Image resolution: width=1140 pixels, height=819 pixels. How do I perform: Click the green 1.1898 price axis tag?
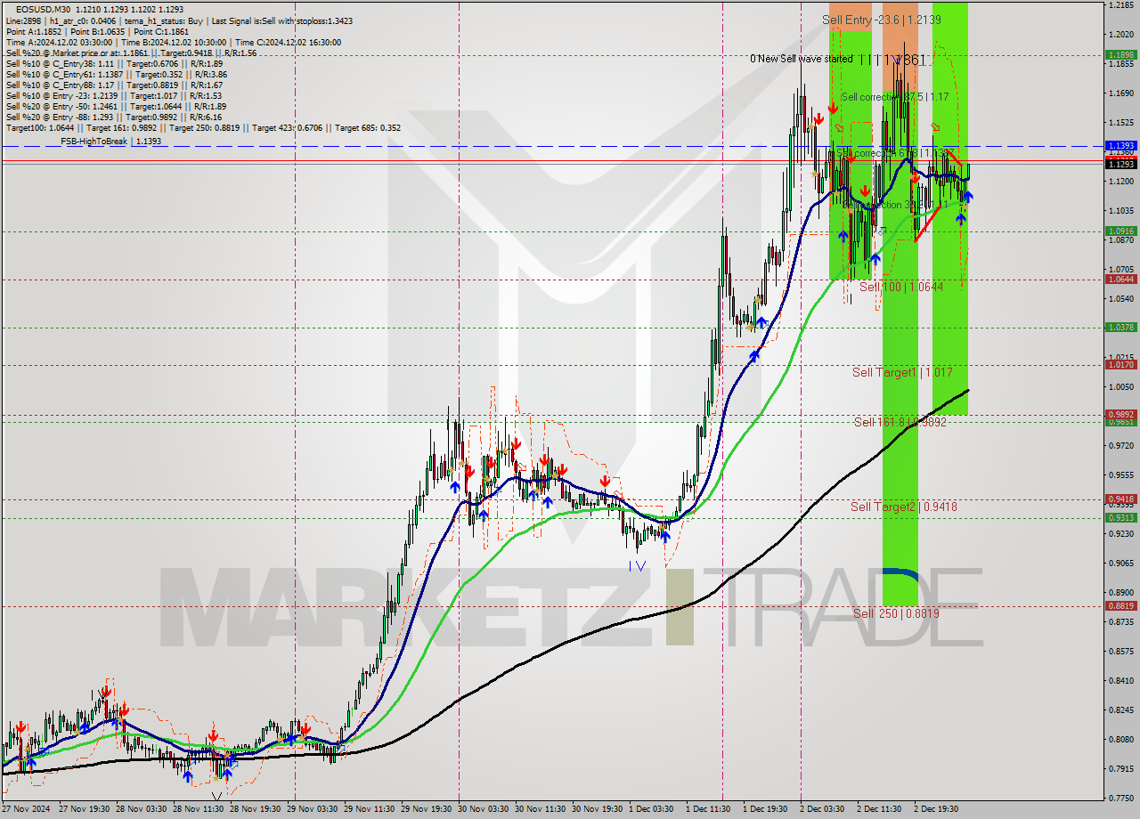[1120, 54]
